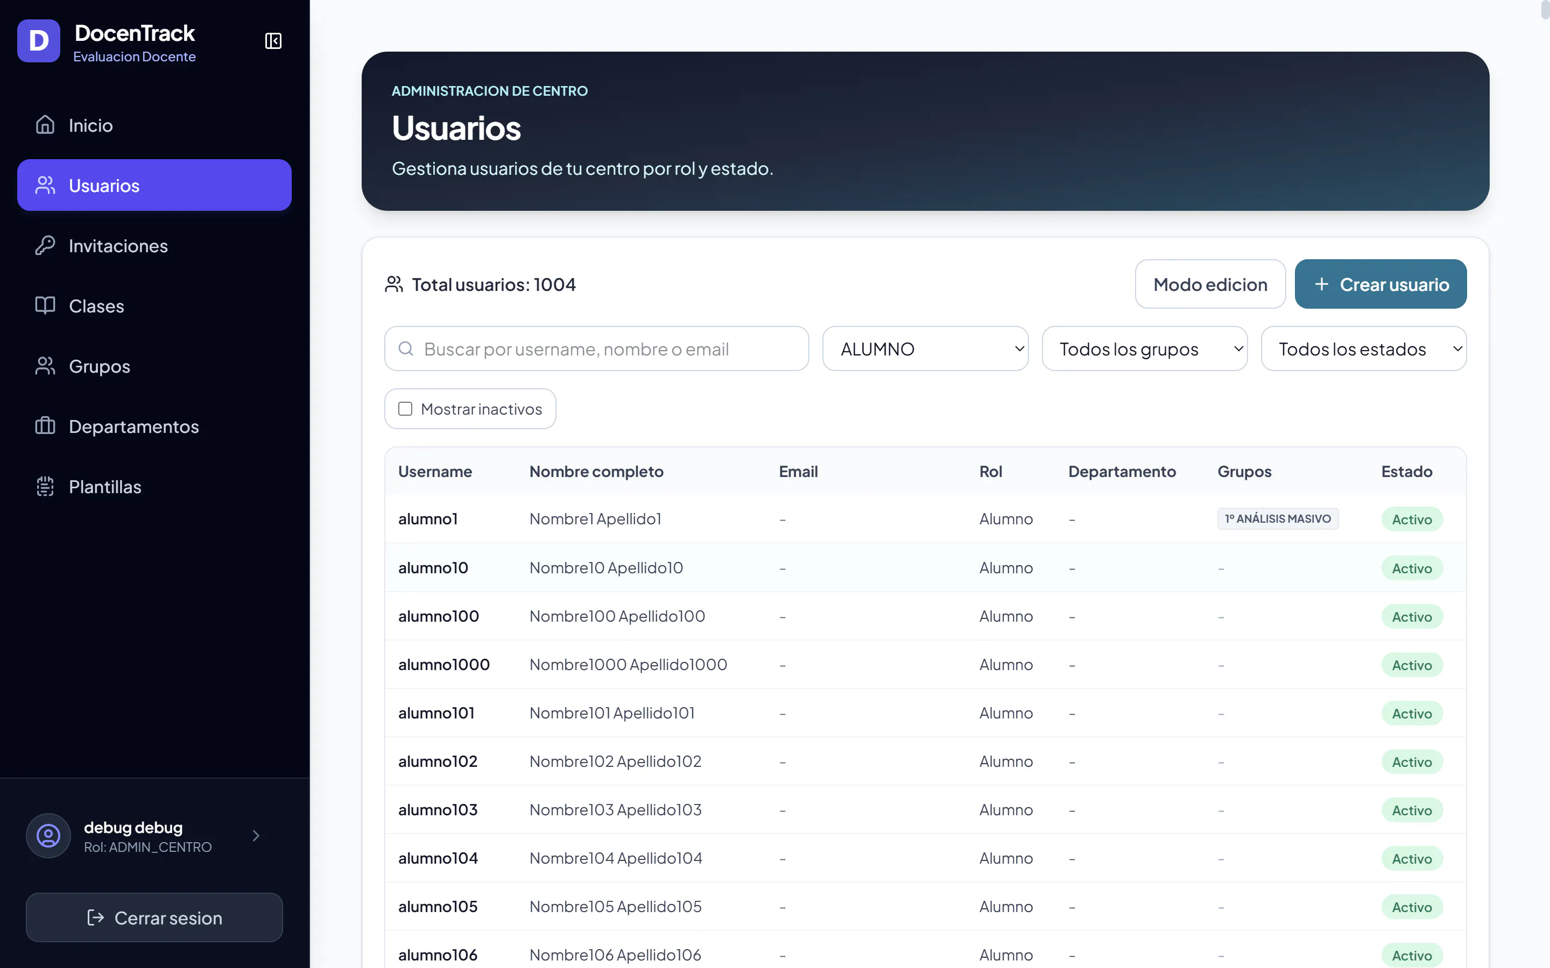This screenshot has height=968, width=1550.
Task: Select the alumno104 username cell
Action: click(x=438, y=858)
